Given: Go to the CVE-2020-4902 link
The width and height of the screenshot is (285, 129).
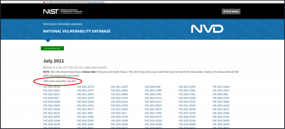Looking at the screenshot, I should [220, 94].
